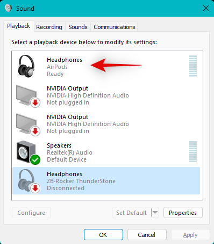Select the 'AirPods' device text
Screen dimensions: 214x244
[57, 67]
